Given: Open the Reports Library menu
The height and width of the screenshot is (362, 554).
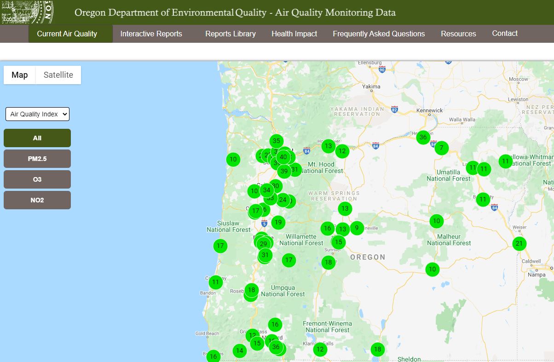Looking at the screenshot, I should point(231,34).
